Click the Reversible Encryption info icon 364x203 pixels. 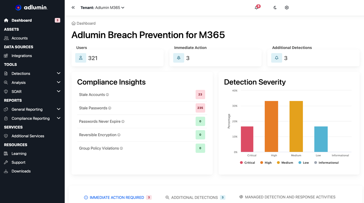(x=119, y=135)
